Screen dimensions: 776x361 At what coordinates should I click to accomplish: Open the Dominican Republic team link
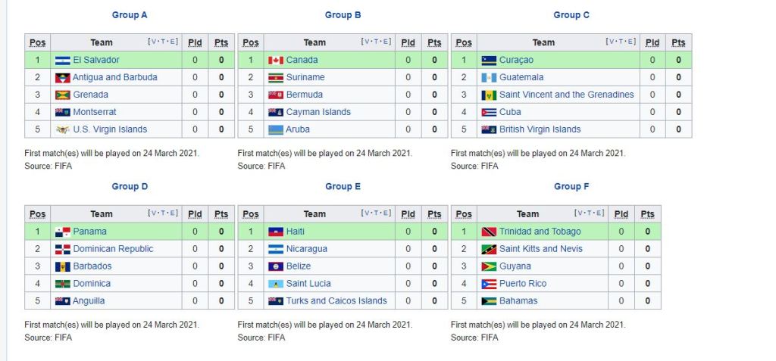coord(113,249)
